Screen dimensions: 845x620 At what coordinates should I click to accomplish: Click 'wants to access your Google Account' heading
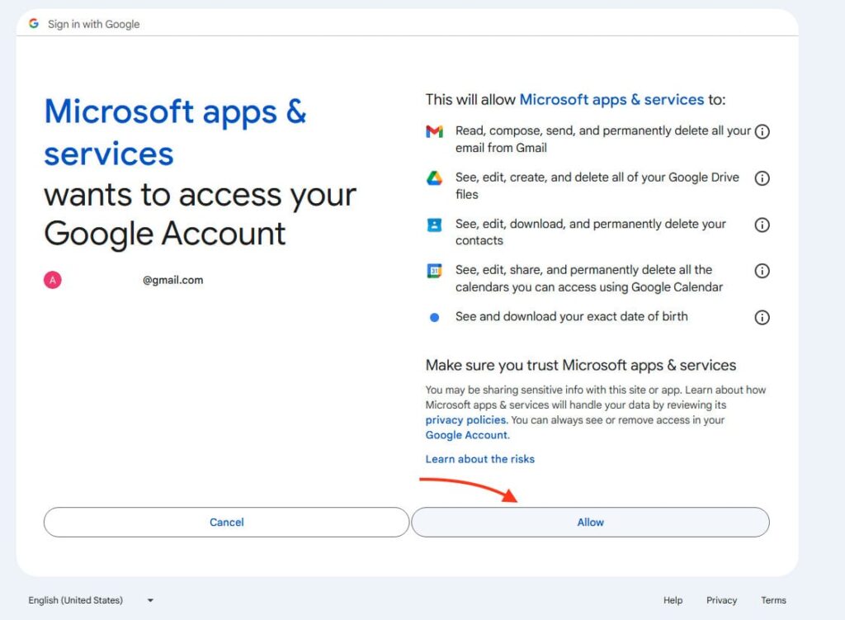[x=200, y=214]
